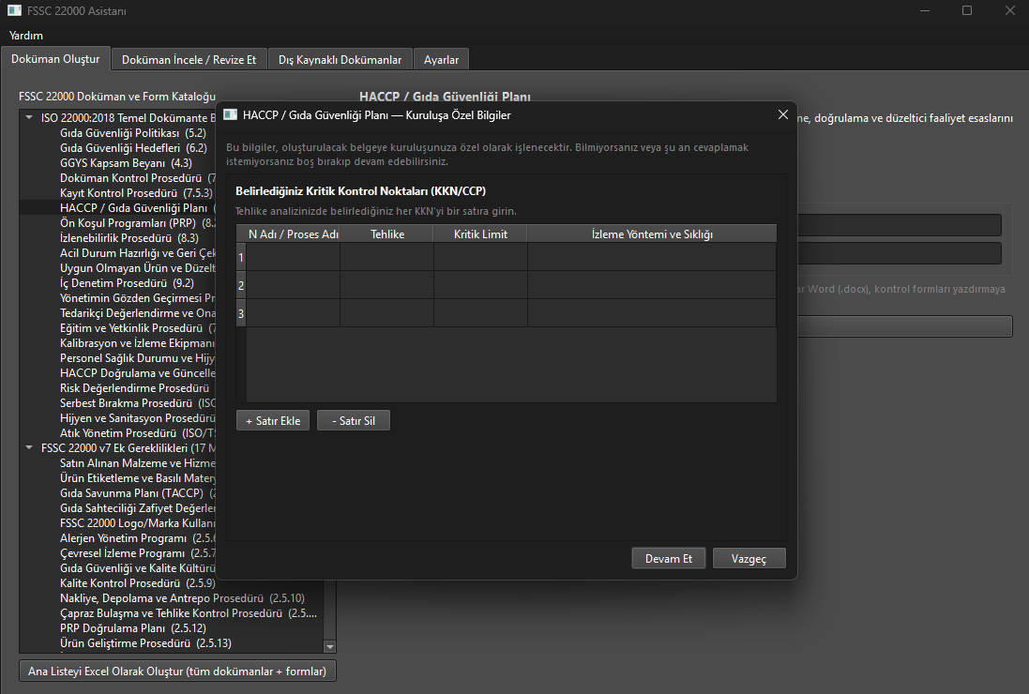Click the HACCP dialog title bar icon
1029x694 pixels.
231,114
